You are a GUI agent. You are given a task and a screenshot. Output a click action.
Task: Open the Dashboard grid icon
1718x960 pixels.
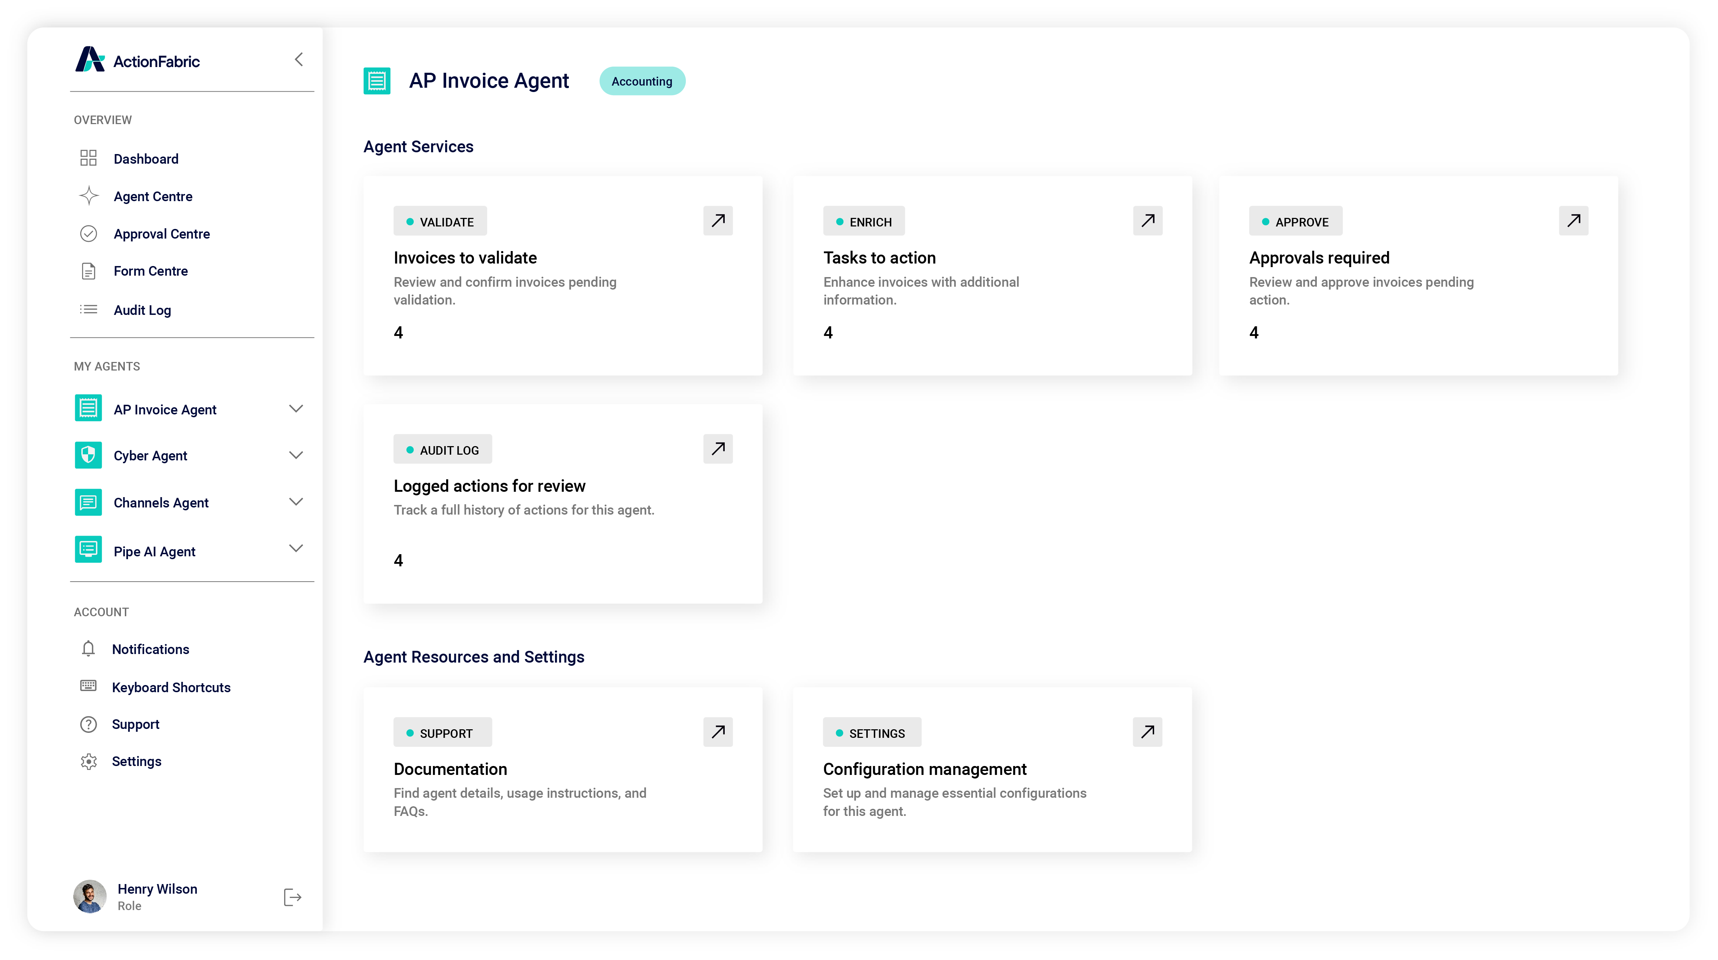click(88, 158)
